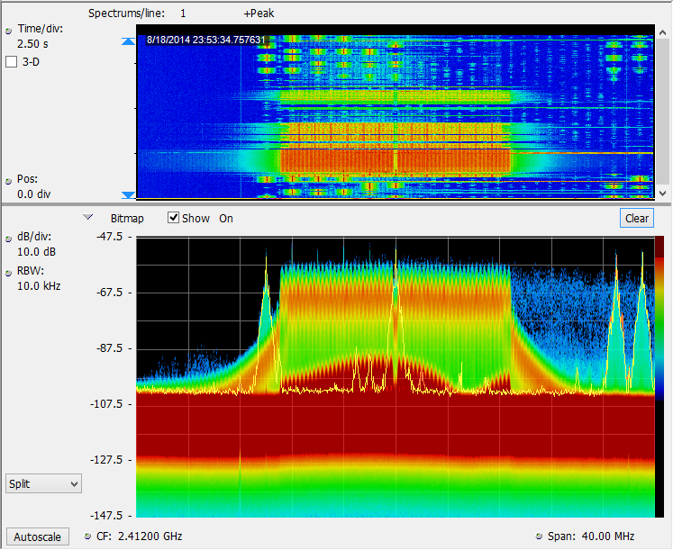The image size is (673, 550).
Task: Enable the 3-D spectrogram checkbox
Action: pyautogui.click(x=12, y=62)
